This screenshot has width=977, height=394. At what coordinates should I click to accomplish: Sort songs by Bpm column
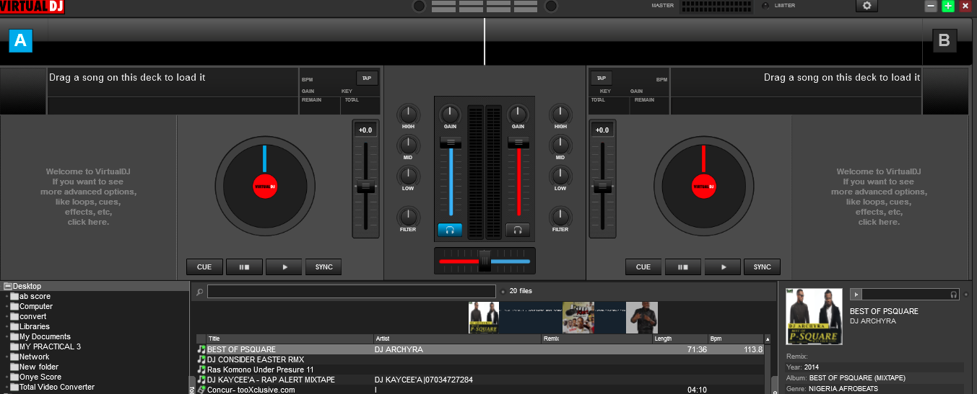point(736,339)
